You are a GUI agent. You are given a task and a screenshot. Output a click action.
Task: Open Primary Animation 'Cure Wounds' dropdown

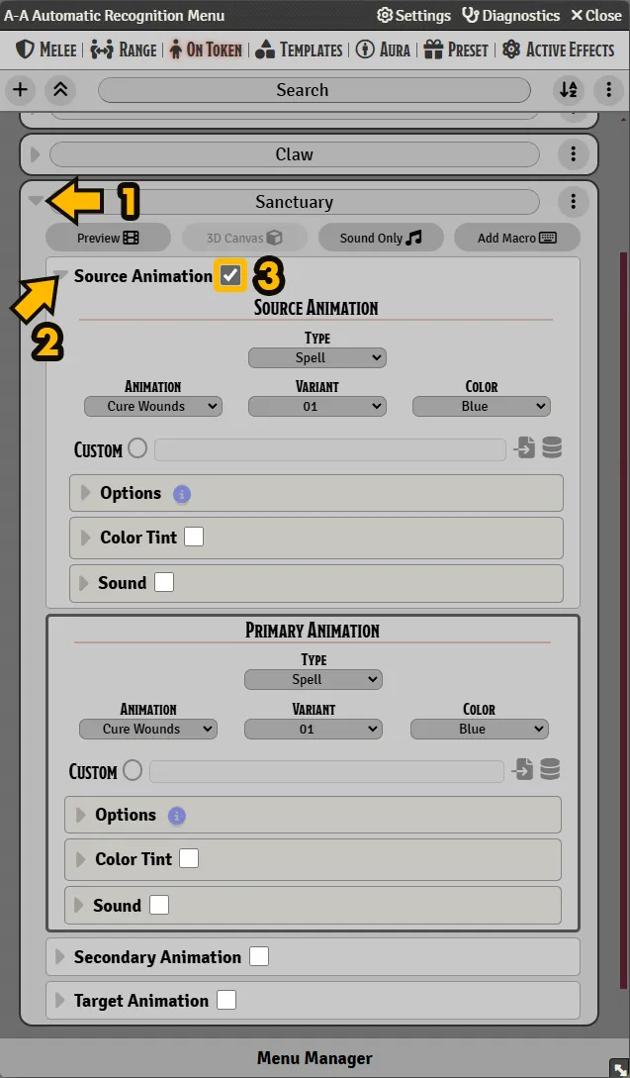coord(148,729)
